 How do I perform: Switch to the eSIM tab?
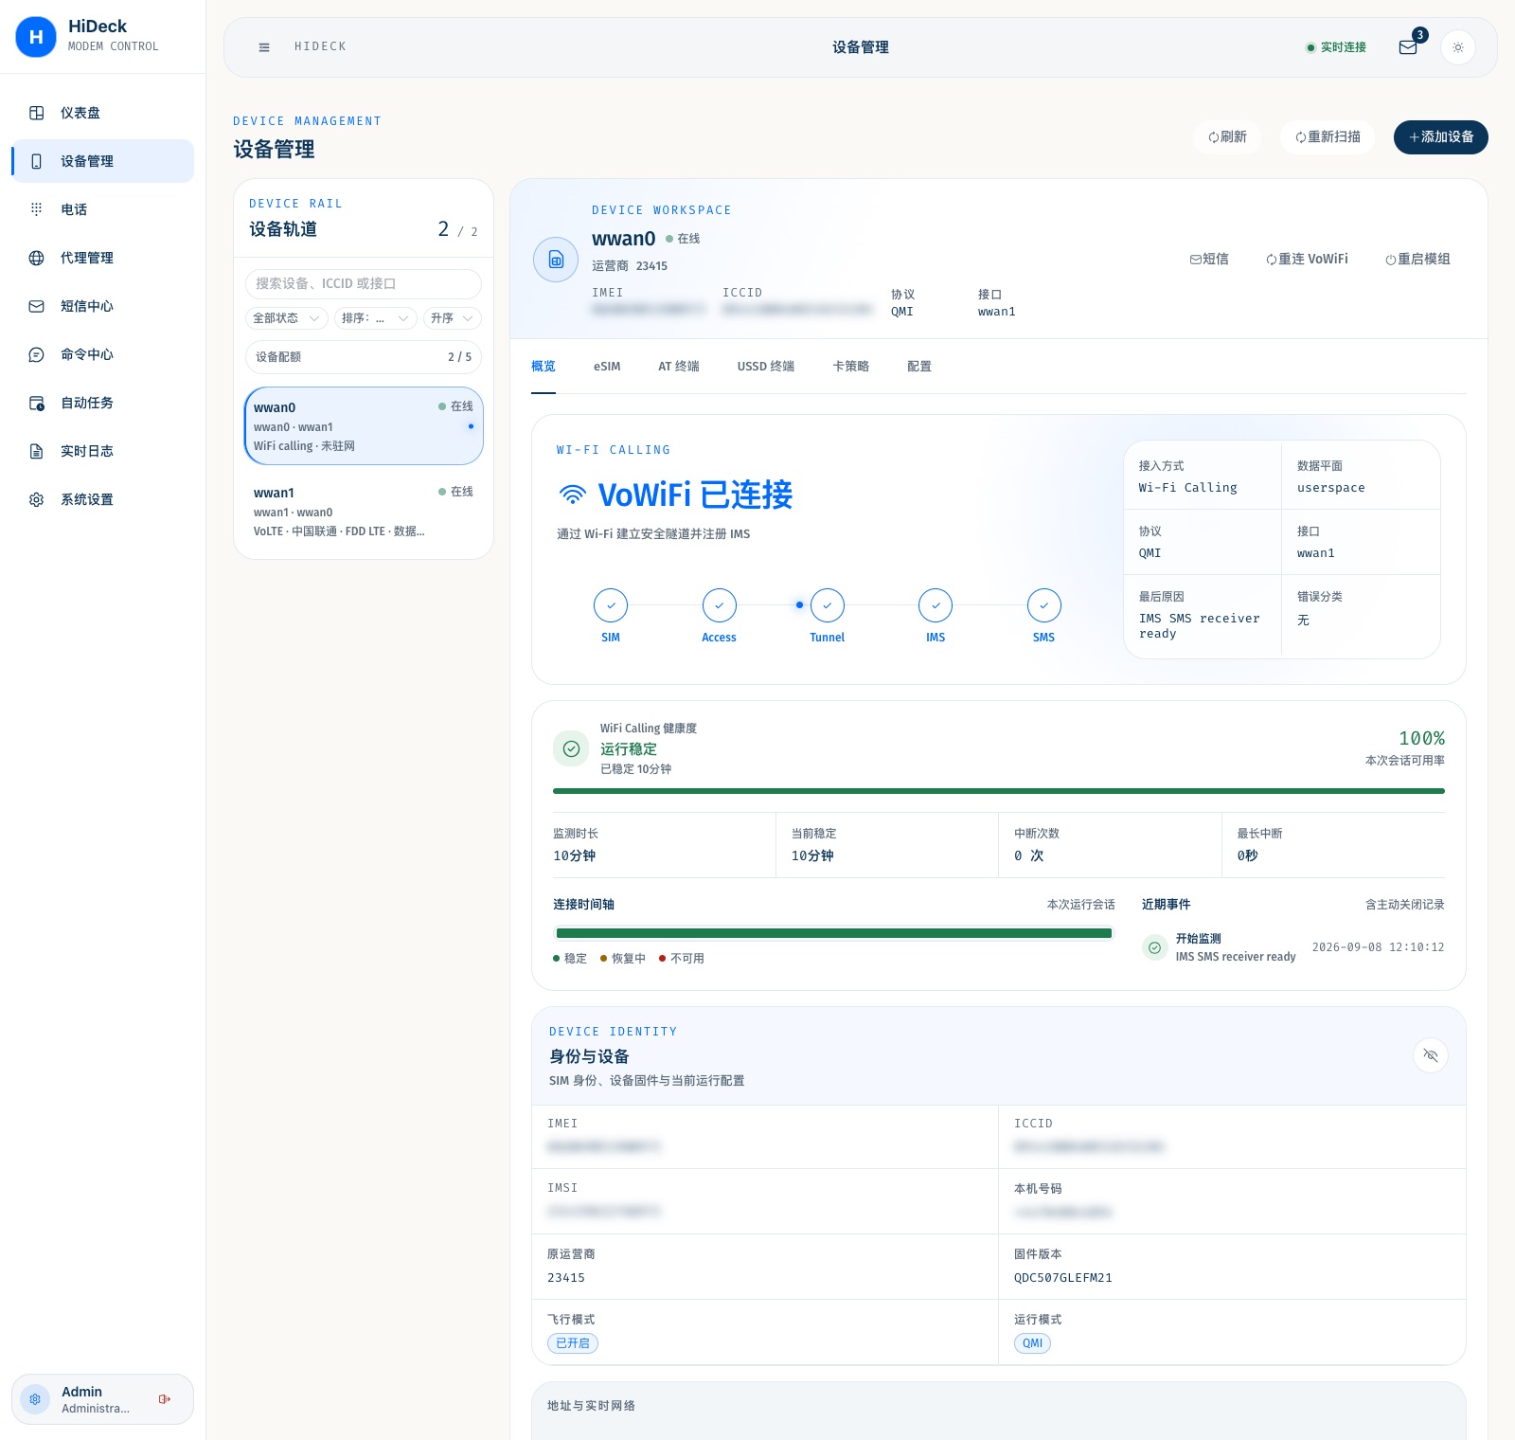click(x=607, y=367)
